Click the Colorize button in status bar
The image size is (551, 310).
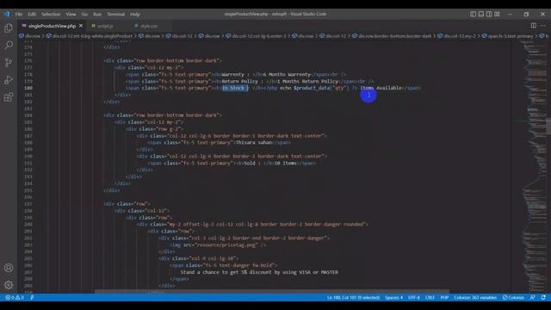point(513,297)
